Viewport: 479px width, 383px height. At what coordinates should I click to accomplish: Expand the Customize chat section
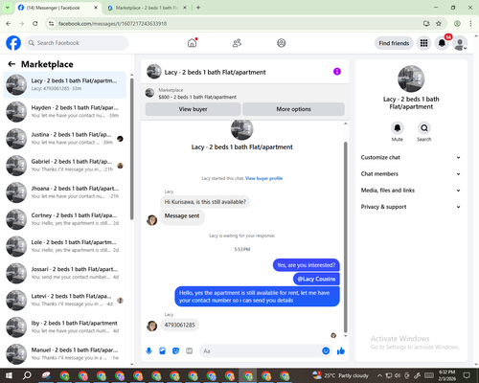411,157
